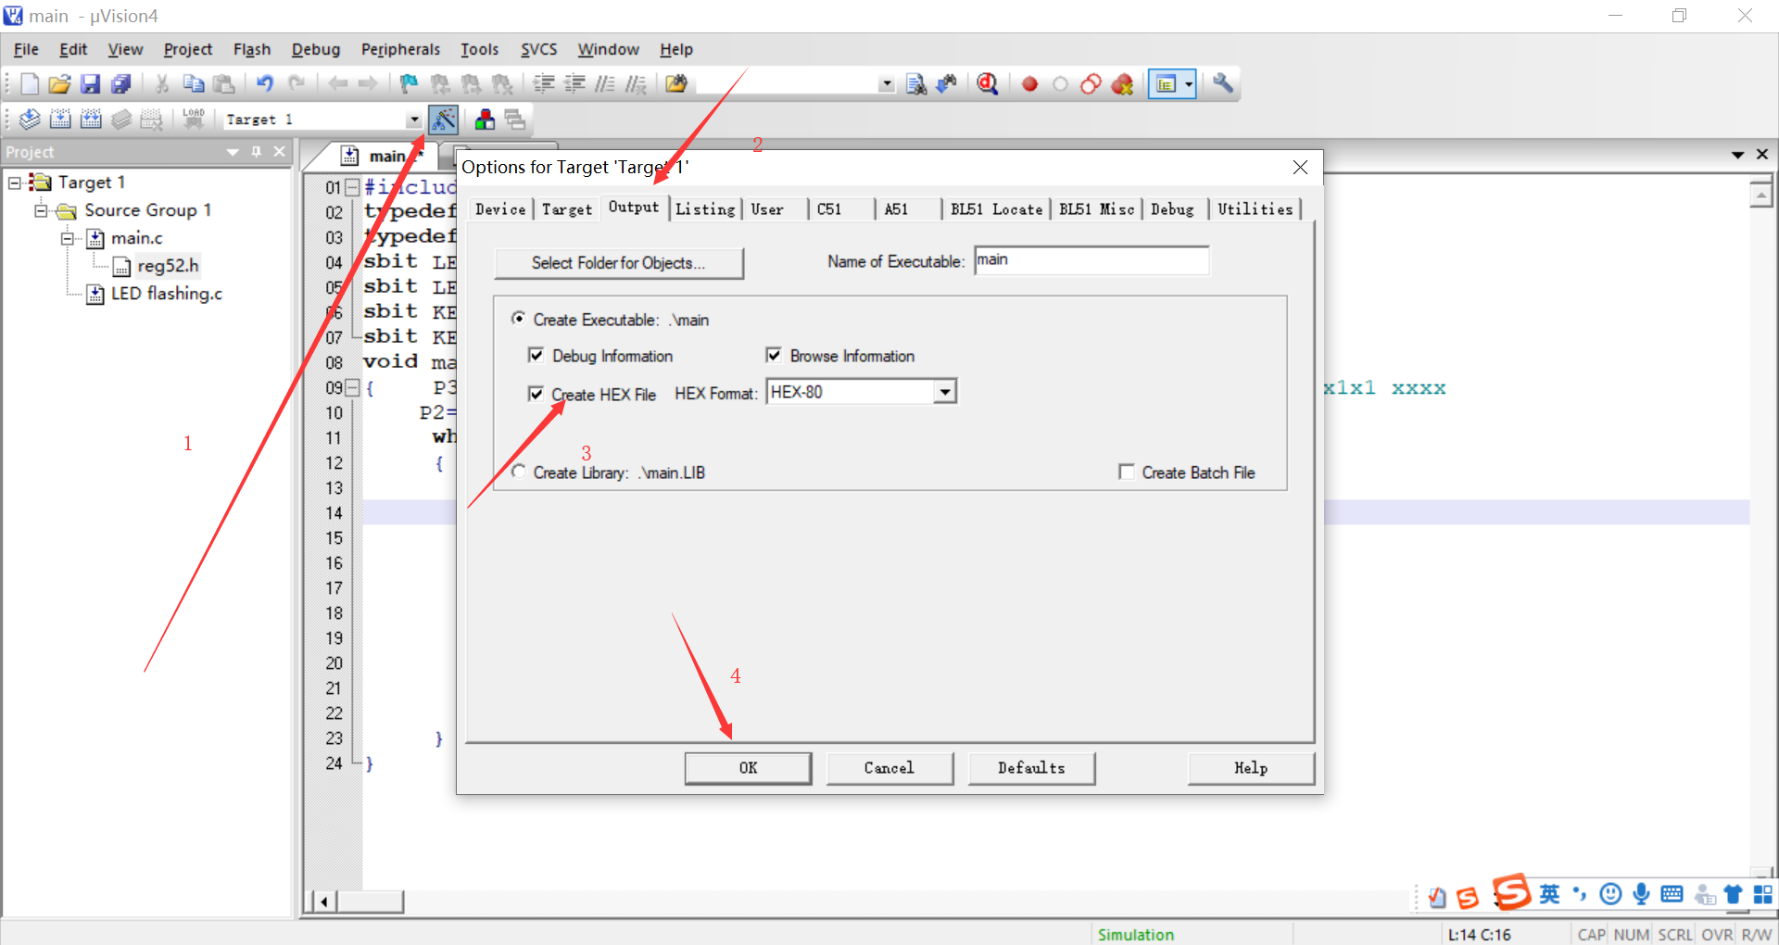1779x945 pixels.
Task: Collapse the Target 1 tree node
Action: [14, 183]
